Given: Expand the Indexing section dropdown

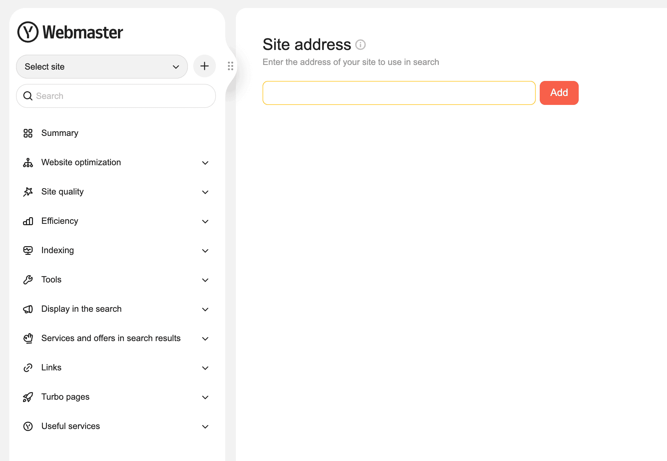Looking at the screenshot, I should pyautogui.click(x=206, y=250).
